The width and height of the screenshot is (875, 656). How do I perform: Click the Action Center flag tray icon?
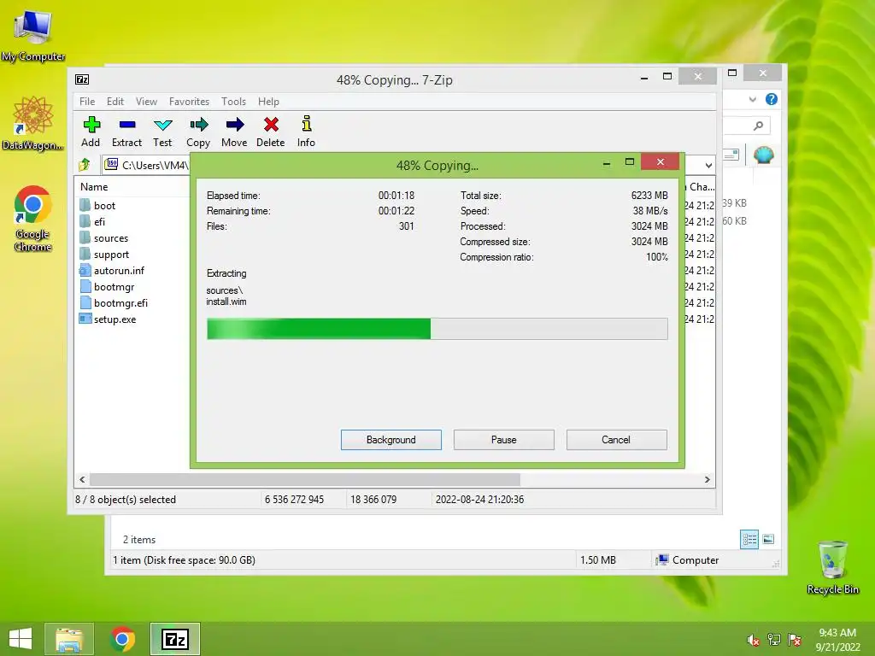[795, 640]
